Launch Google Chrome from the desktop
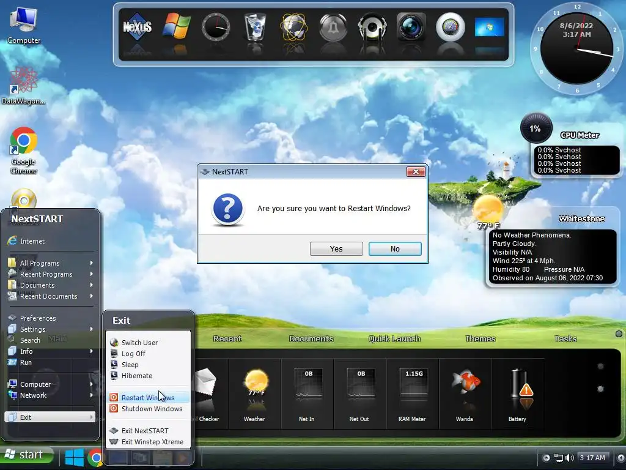The height and width of the screenshot is (470, 626). [24, 151]
